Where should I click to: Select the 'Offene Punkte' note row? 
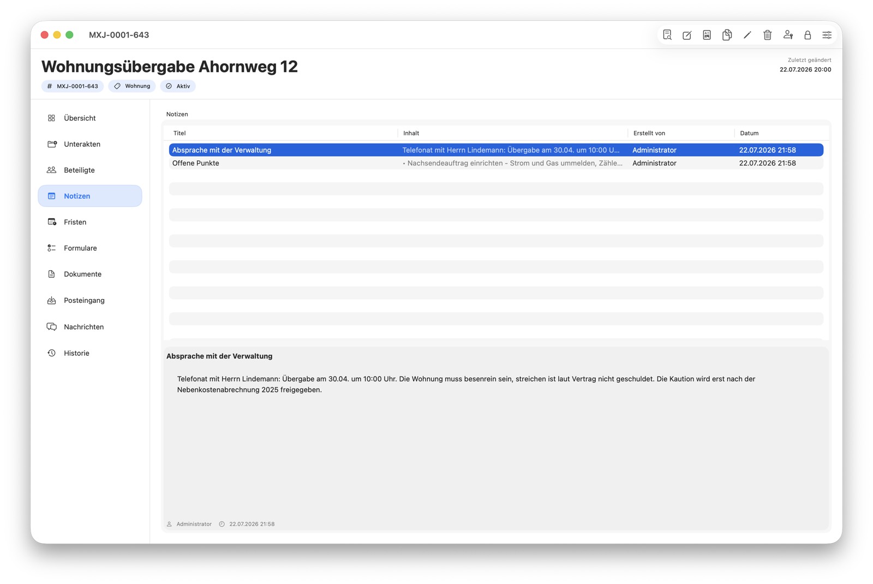click(x=496, y=163)
